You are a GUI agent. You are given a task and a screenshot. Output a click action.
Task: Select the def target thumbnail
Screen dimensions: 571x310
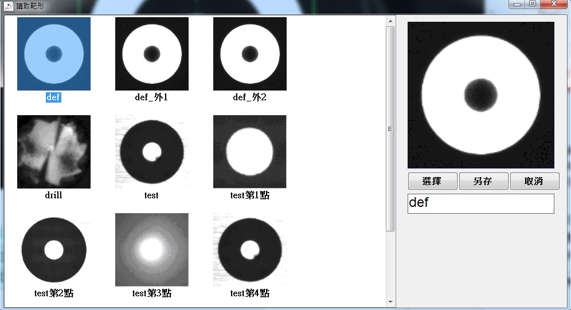(x=54, y=54)
